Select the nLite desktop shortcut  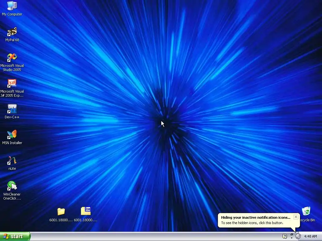12,163
